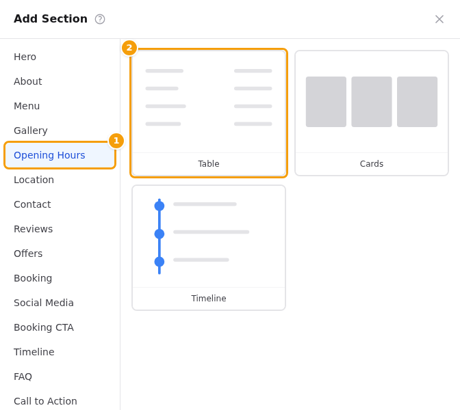Screen dimensions: 460x410
Task: Select the Timeline category in sidebar
Action: pyautogui.click(x=60, y=352)
